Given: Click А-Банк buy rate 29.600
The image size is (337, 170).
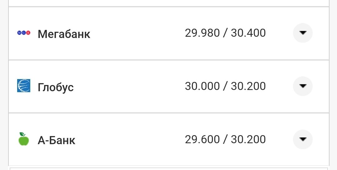Looking at the screenshot, I should click(202, 139).
